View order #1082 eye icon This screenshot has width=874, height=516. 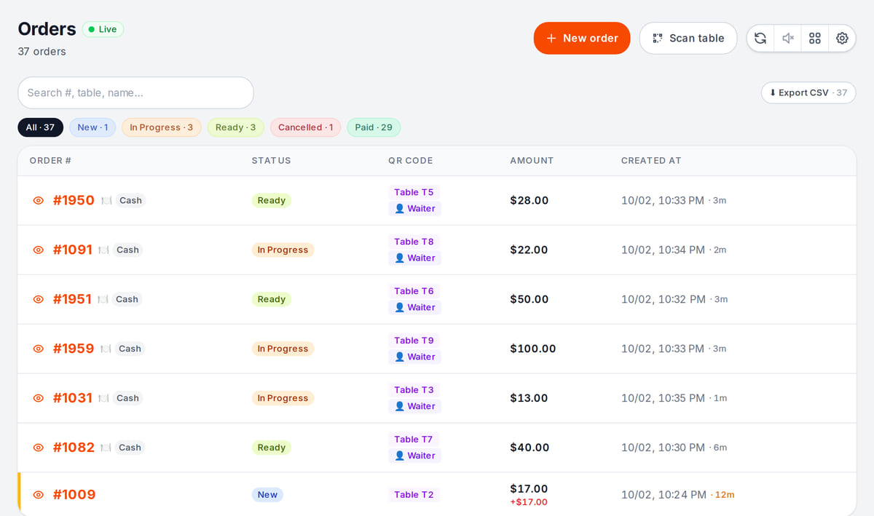(39, 448)
